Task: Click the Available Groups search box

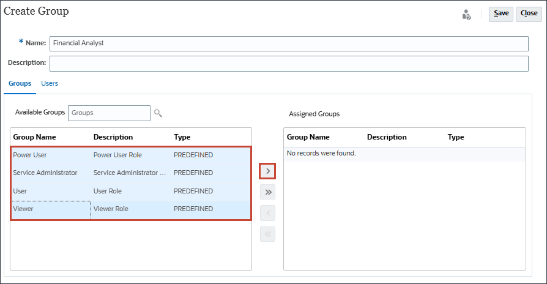Action: tap(109, 113)
